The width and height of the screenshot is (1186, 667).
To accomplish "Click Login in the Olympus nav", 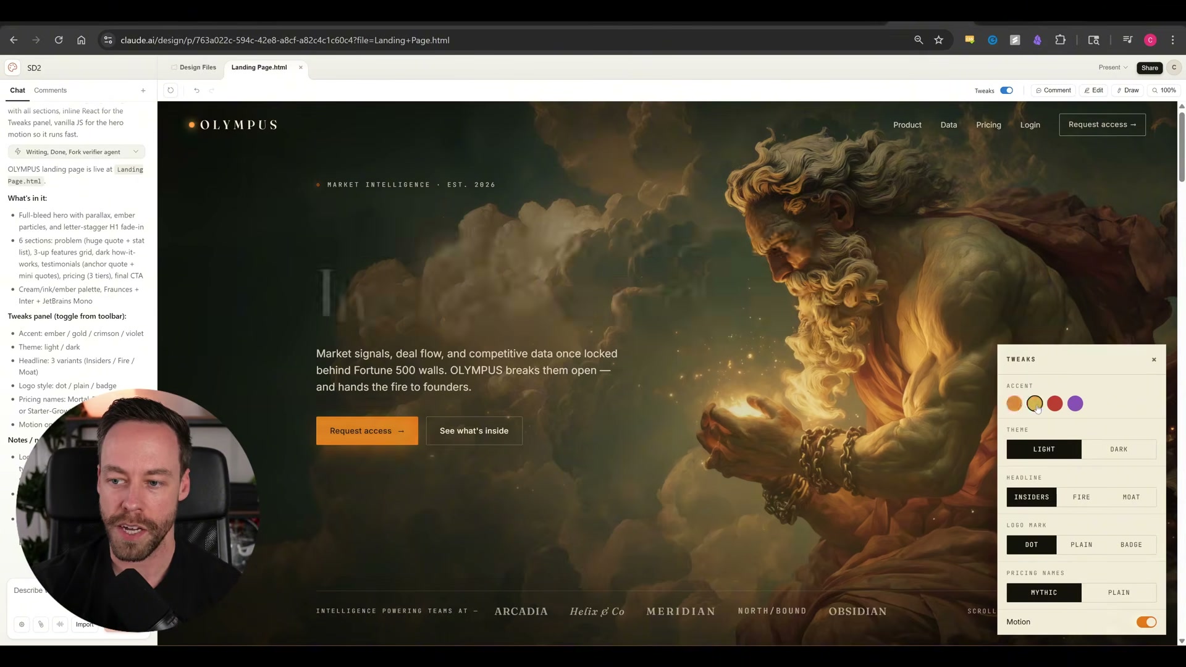I will click(1030, 125).
